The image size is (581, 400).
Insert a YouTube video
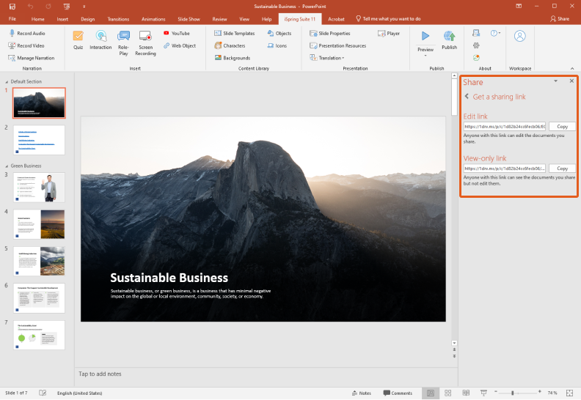tap(177, 33)
